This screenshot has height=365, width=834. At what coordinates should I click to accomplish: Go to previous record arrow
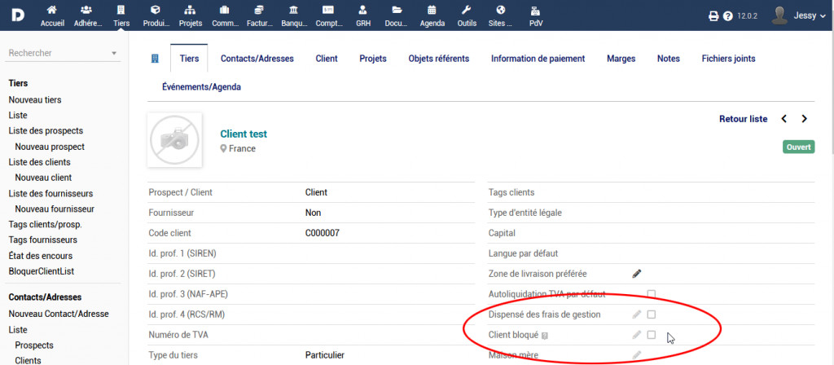point(784,119)
